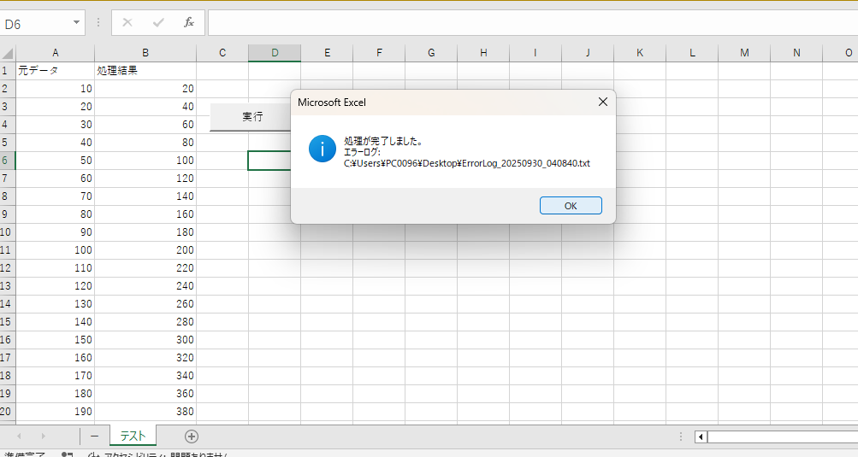Select column D header
Image resolution: width=858 pixels, height=457 pixels.
[x=275, y=53]
